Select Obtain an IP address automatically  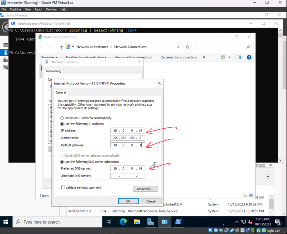(62, 118)
